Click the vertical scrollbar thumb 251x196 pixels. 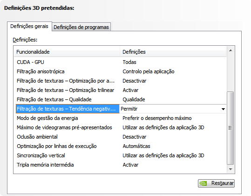click(x=231, y=128)
